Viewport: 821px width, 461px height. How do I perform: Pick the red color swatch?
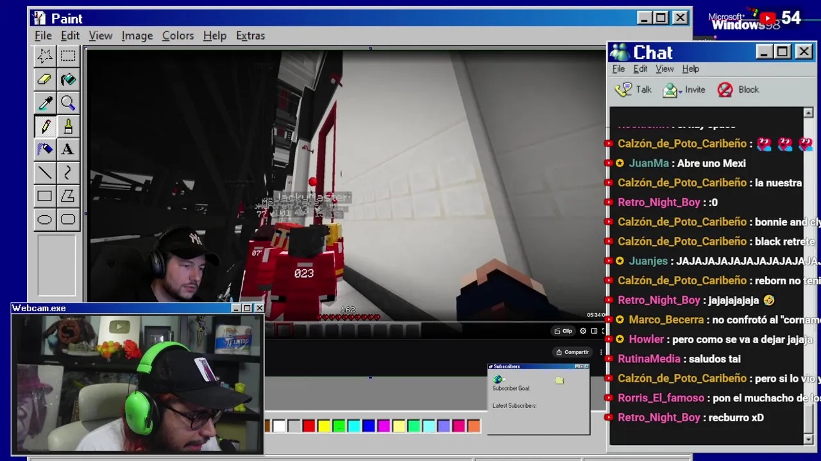(x=309, y=426)
